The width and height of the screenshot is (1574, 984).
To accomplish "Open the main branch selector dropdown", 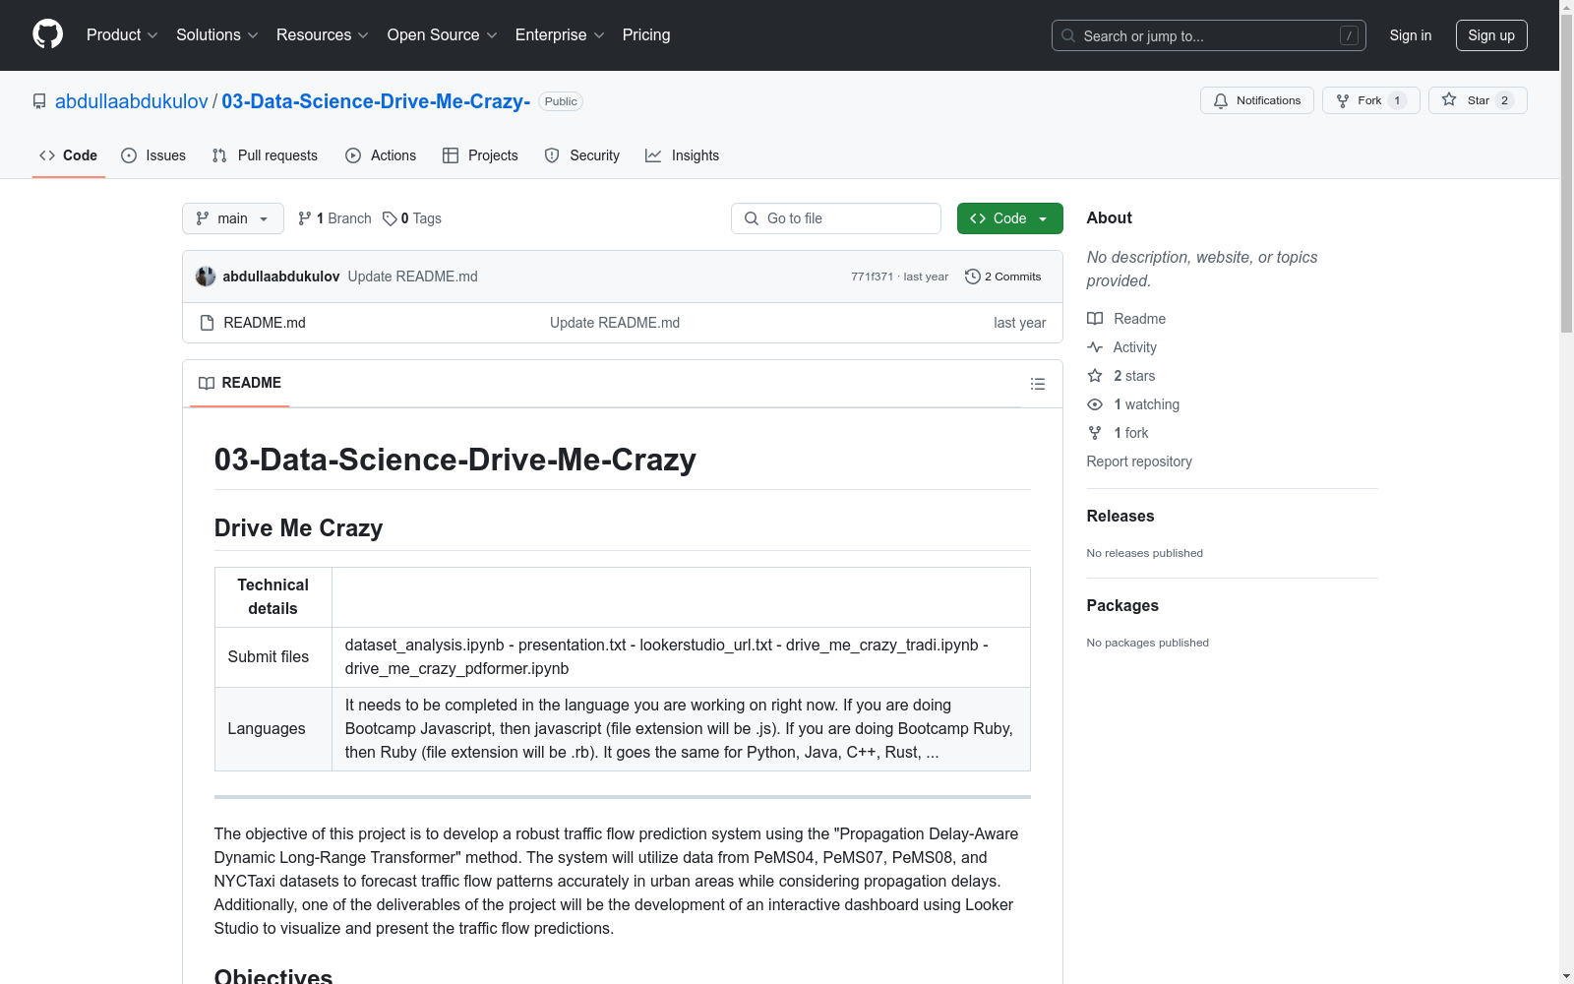I will (x=233, y=218).
